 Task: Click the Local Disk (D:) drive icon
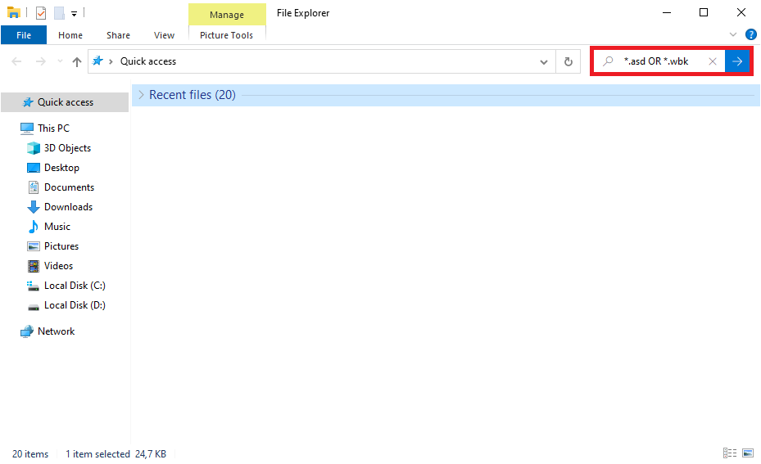pyautogui.click(x=34, y=307)
